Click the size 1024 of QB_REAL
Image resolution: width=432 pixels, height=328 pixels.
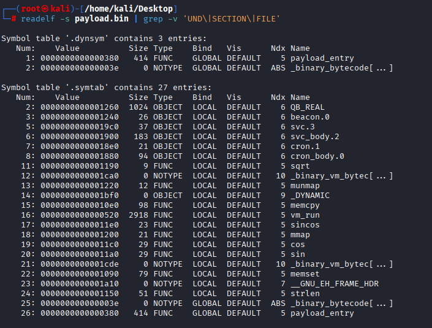[x=138, y=107]
